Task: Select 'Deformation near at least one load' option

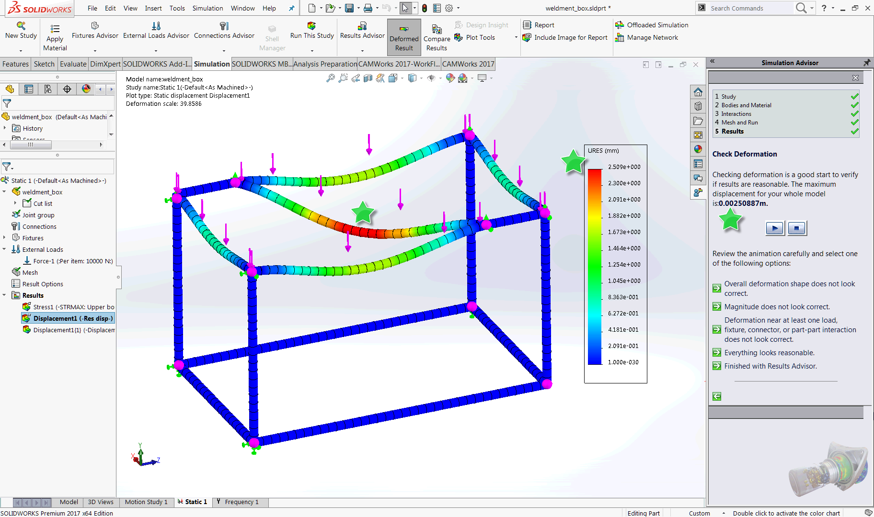Action: 784,330
